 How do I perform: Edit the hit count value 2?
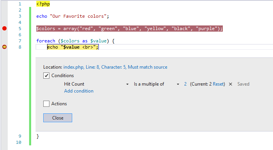185,84
